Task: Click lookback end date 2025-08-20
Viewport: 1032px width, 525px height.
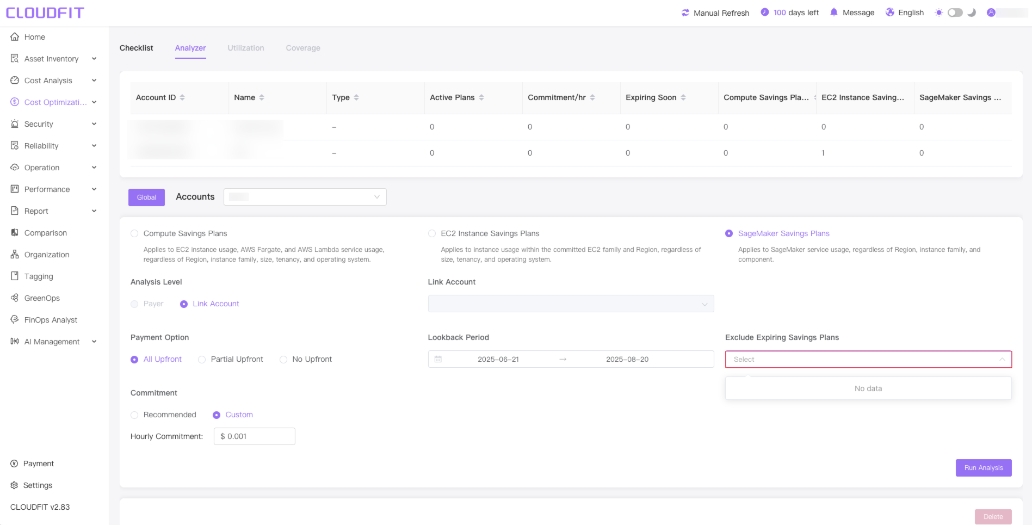Action: [x=627, y=359]
